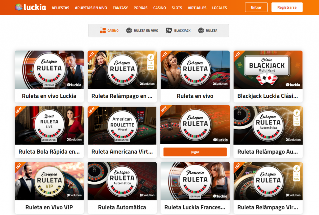Click Ruleta Relámpago Au... game title

268,152
